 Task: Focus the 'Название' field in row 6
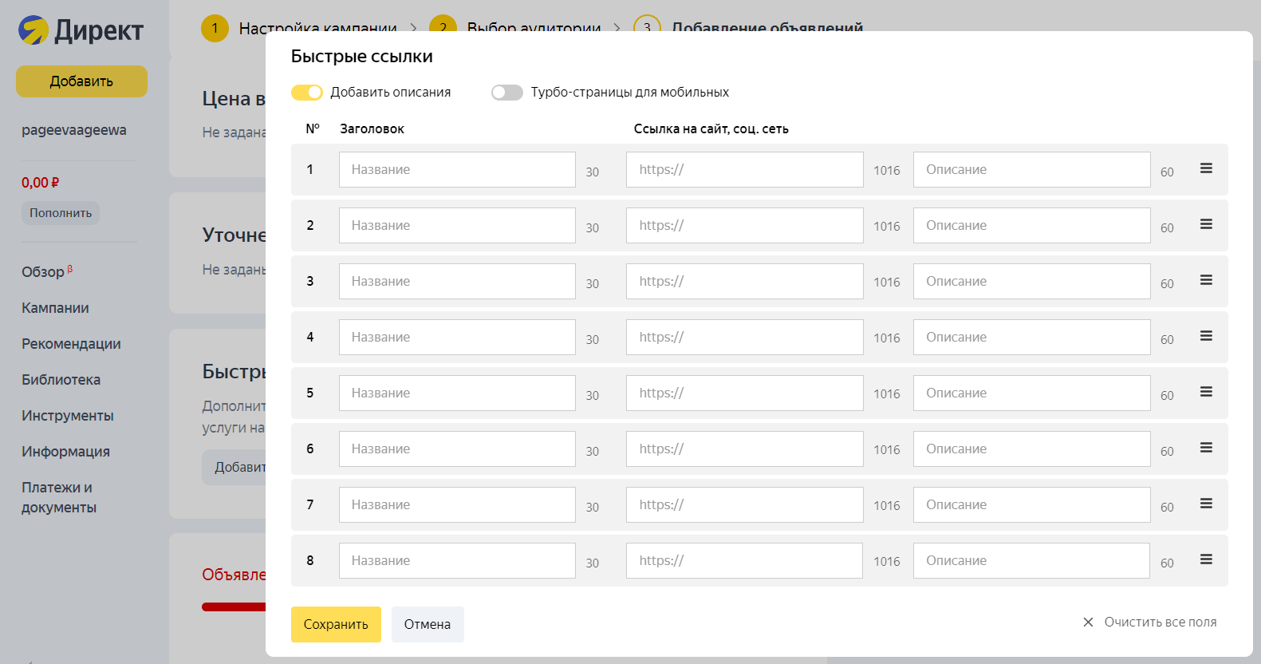[457, 449]
